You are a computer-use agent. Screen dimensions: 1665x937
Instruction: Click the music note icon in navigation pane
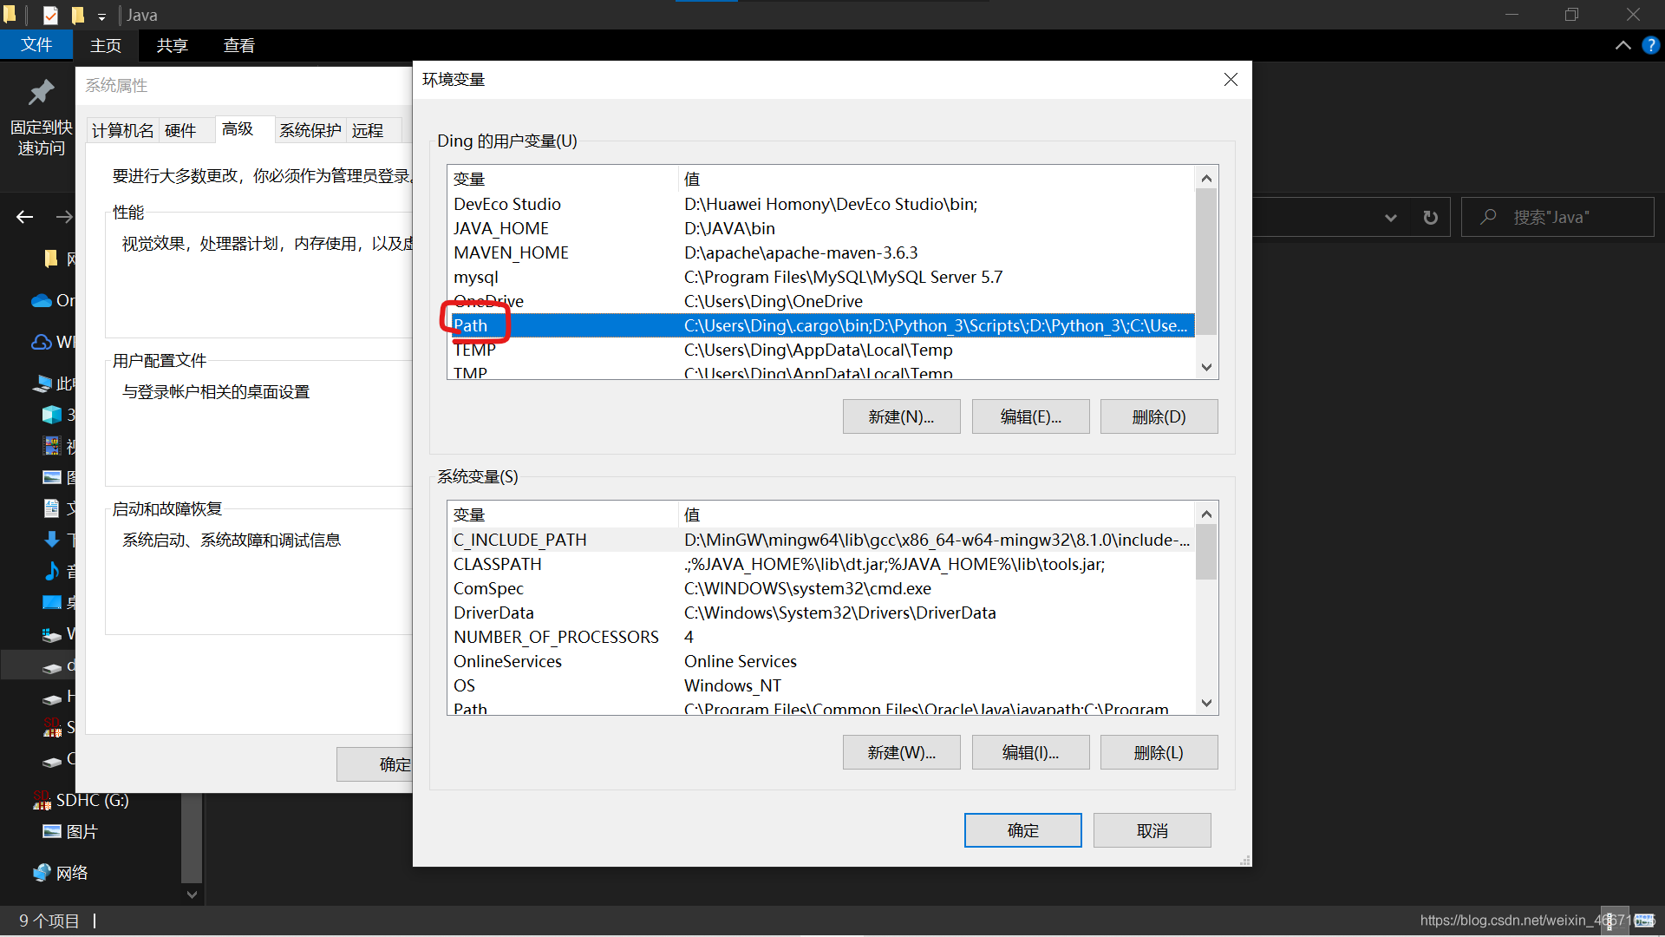pyautogui.click(x=52, y=571)
